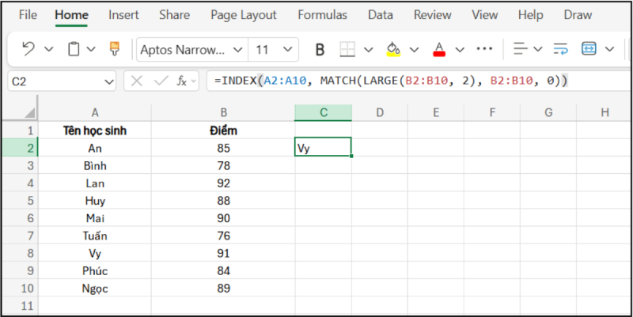The width and height of the screenshot is (633, 317).
Task: Apply the red font color
Action: [440, 49]
